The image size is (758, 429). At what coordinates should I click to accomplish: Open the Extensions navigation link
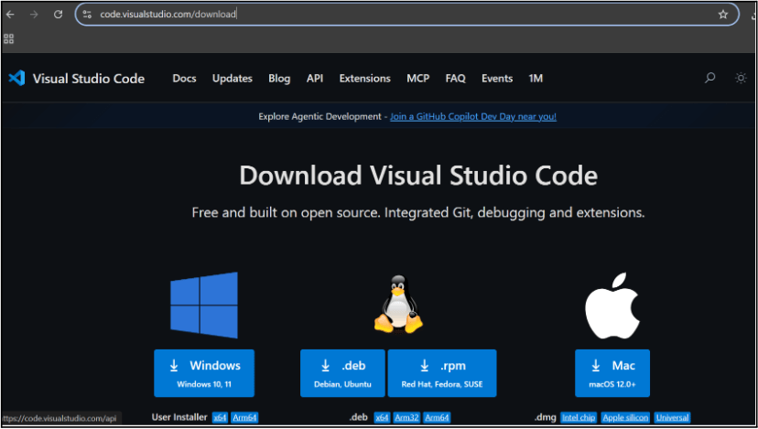pyautogui.click(x=365, y=79)
